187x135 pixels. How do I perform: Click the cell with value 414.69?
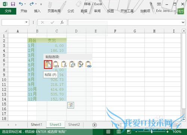tap(57, 90)
